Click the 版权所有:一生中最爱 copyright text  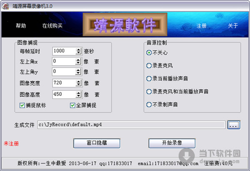coord(42,163)
